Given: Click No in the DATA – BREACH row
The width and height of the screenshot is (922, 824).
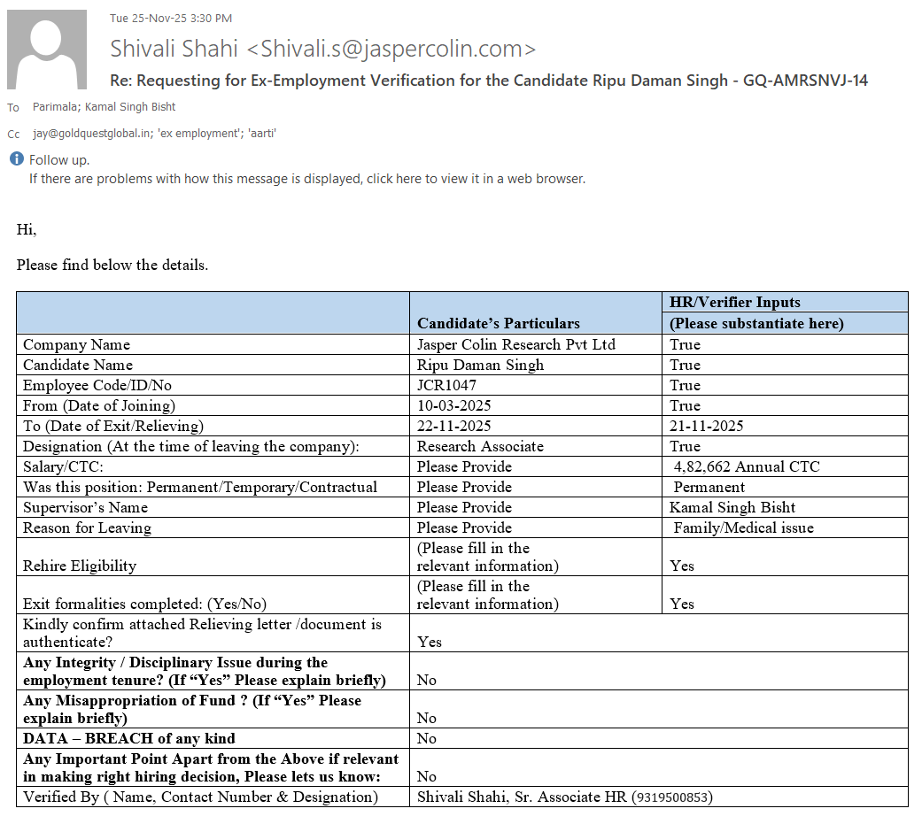Looking at the screenshot, I should click(426, 738).
